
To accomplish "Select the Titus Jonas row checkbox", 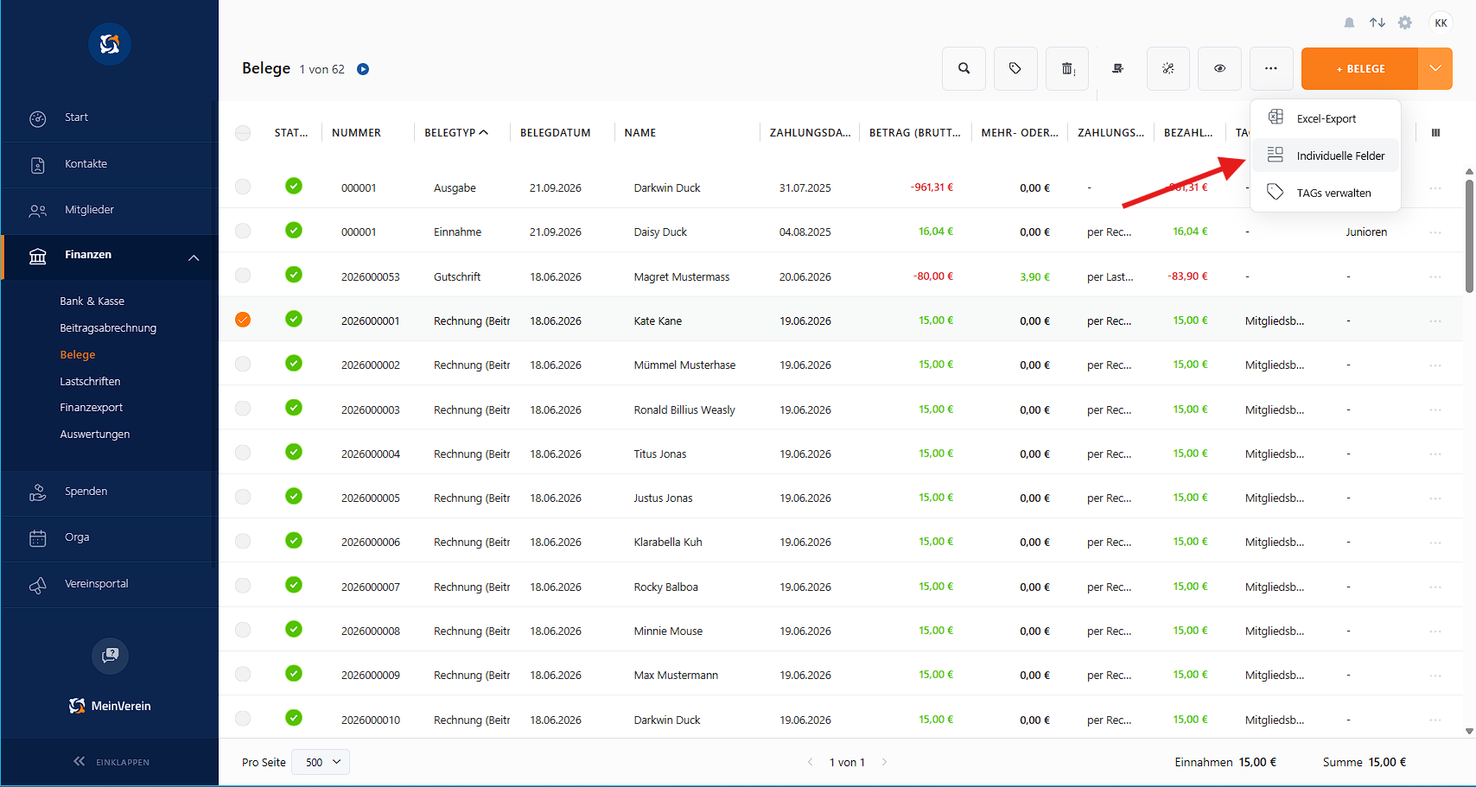I will [243, 453].
